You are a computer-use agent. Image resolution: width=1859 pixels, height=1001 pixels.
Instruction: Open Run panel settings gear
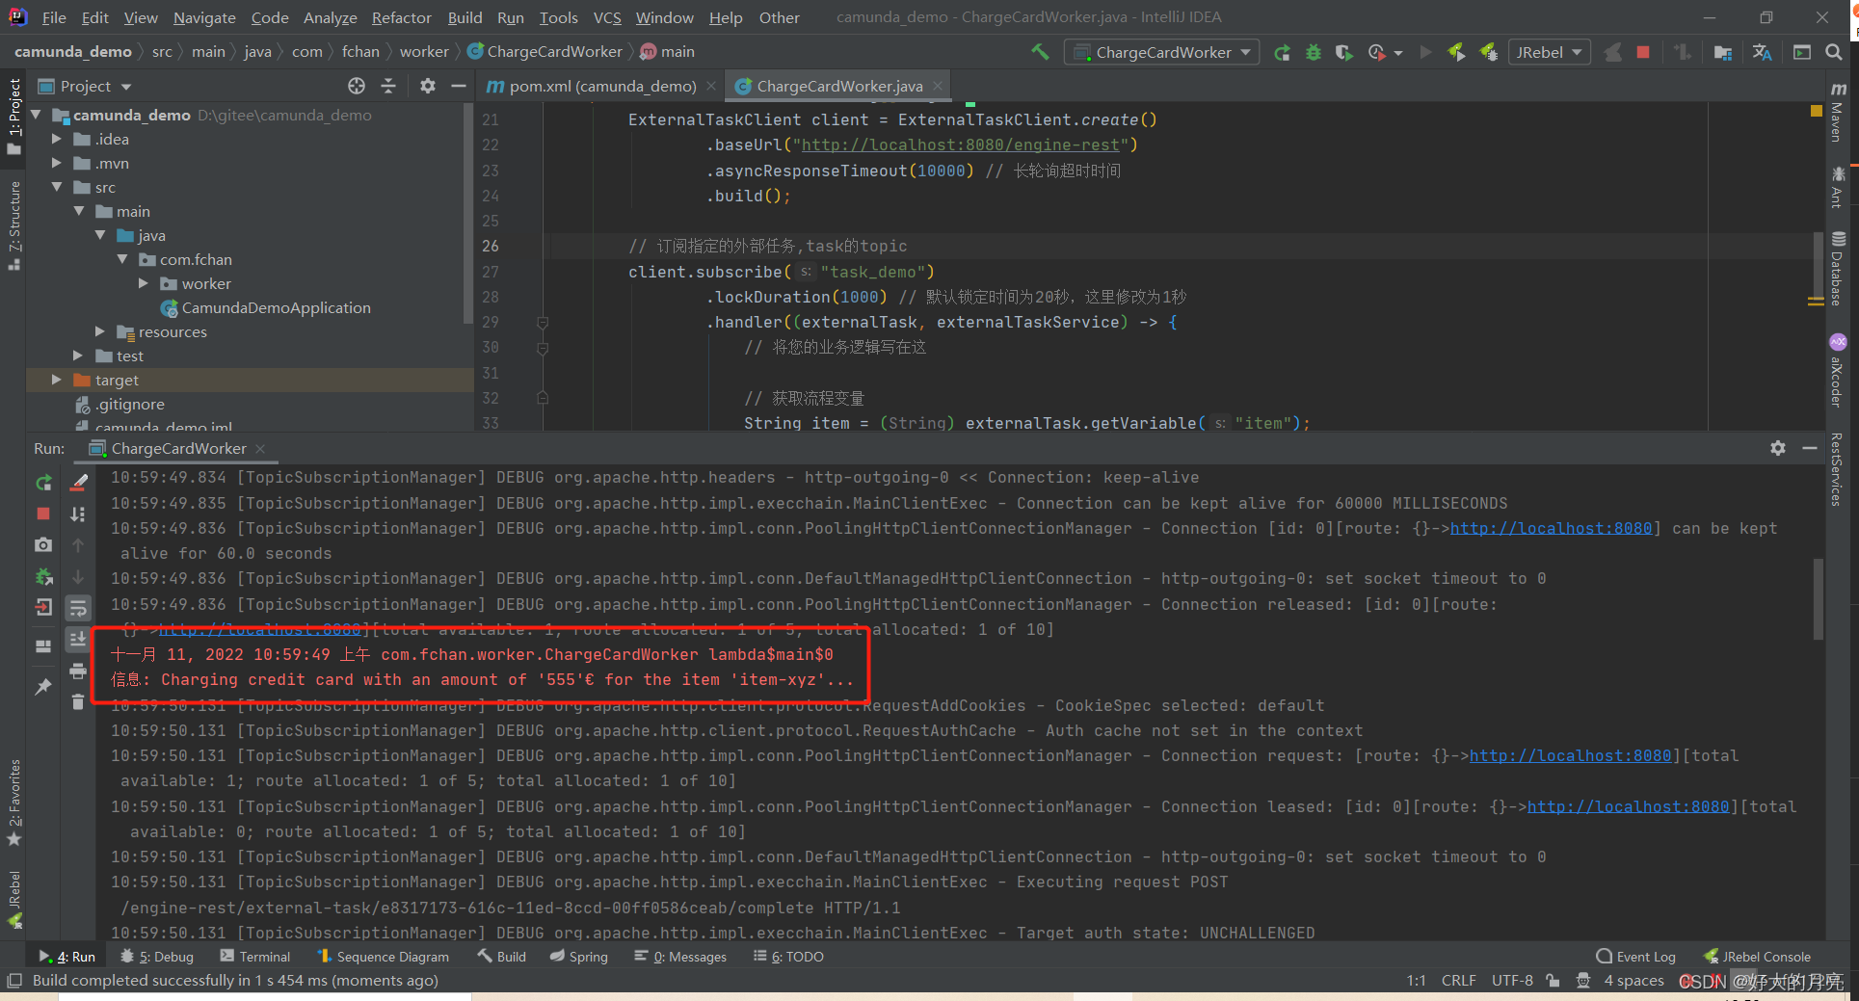[1778, 448]
